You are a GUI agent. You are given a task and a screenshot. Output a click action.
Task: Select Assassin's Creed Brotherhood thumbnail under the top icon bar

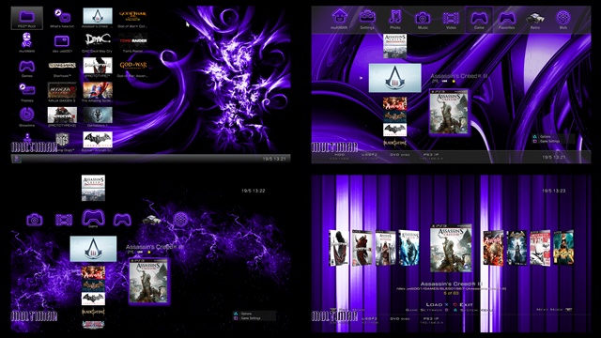pos(394,46)
